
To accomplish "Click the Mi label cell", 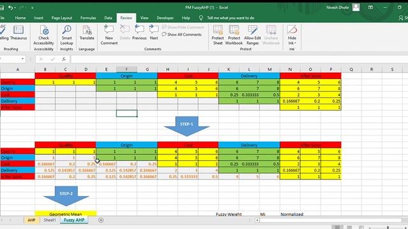I will pos(263,214).
